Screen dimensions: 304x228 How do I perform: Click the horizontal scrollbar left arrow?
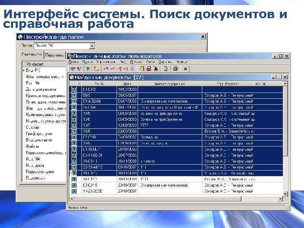tap(72, 199)
